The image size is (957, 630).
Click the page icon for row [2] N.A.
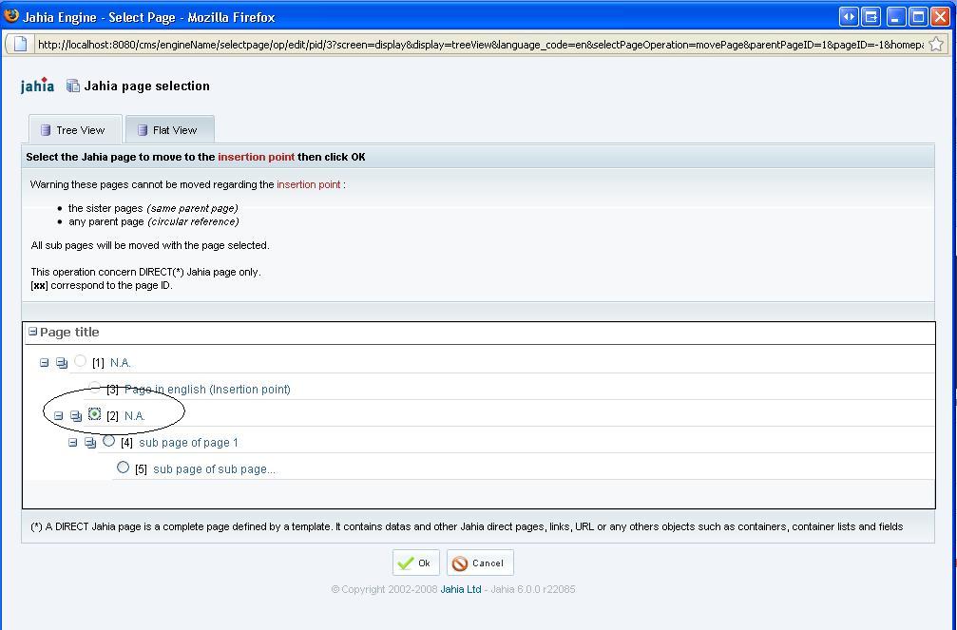coord(76,416)
